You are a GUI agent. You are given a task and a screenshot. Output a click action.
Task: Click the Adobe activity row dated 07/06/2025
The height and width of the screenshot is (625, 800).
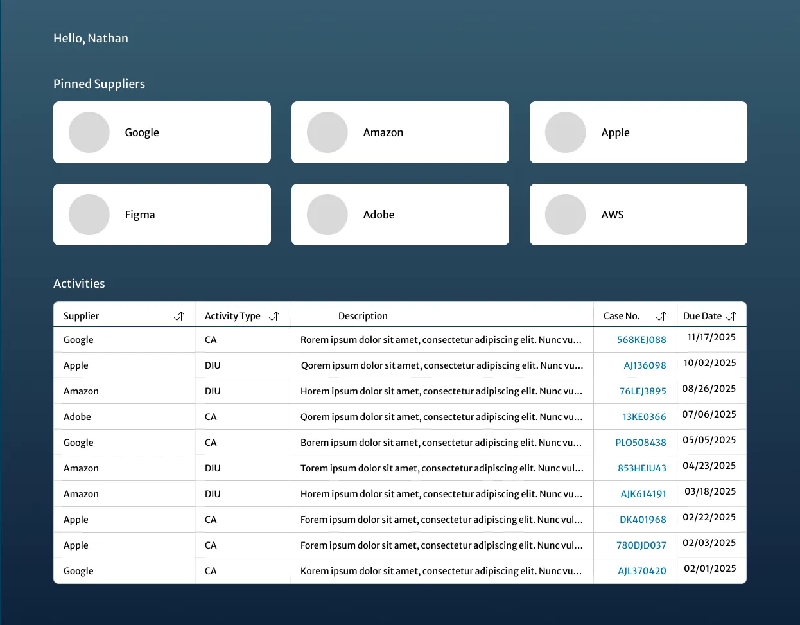click(x=385, y=416)
